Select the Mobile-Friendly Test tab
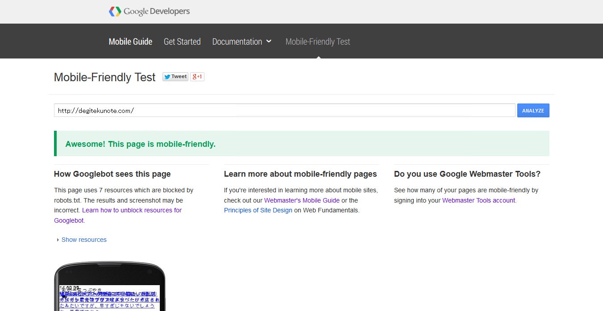This screenshot has width=603, height=311. (318, 41)
